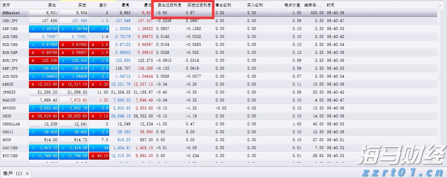Screen dimensions: 447x178
Task: Click USD/JPY buy price 107.669
Action: 73,21
